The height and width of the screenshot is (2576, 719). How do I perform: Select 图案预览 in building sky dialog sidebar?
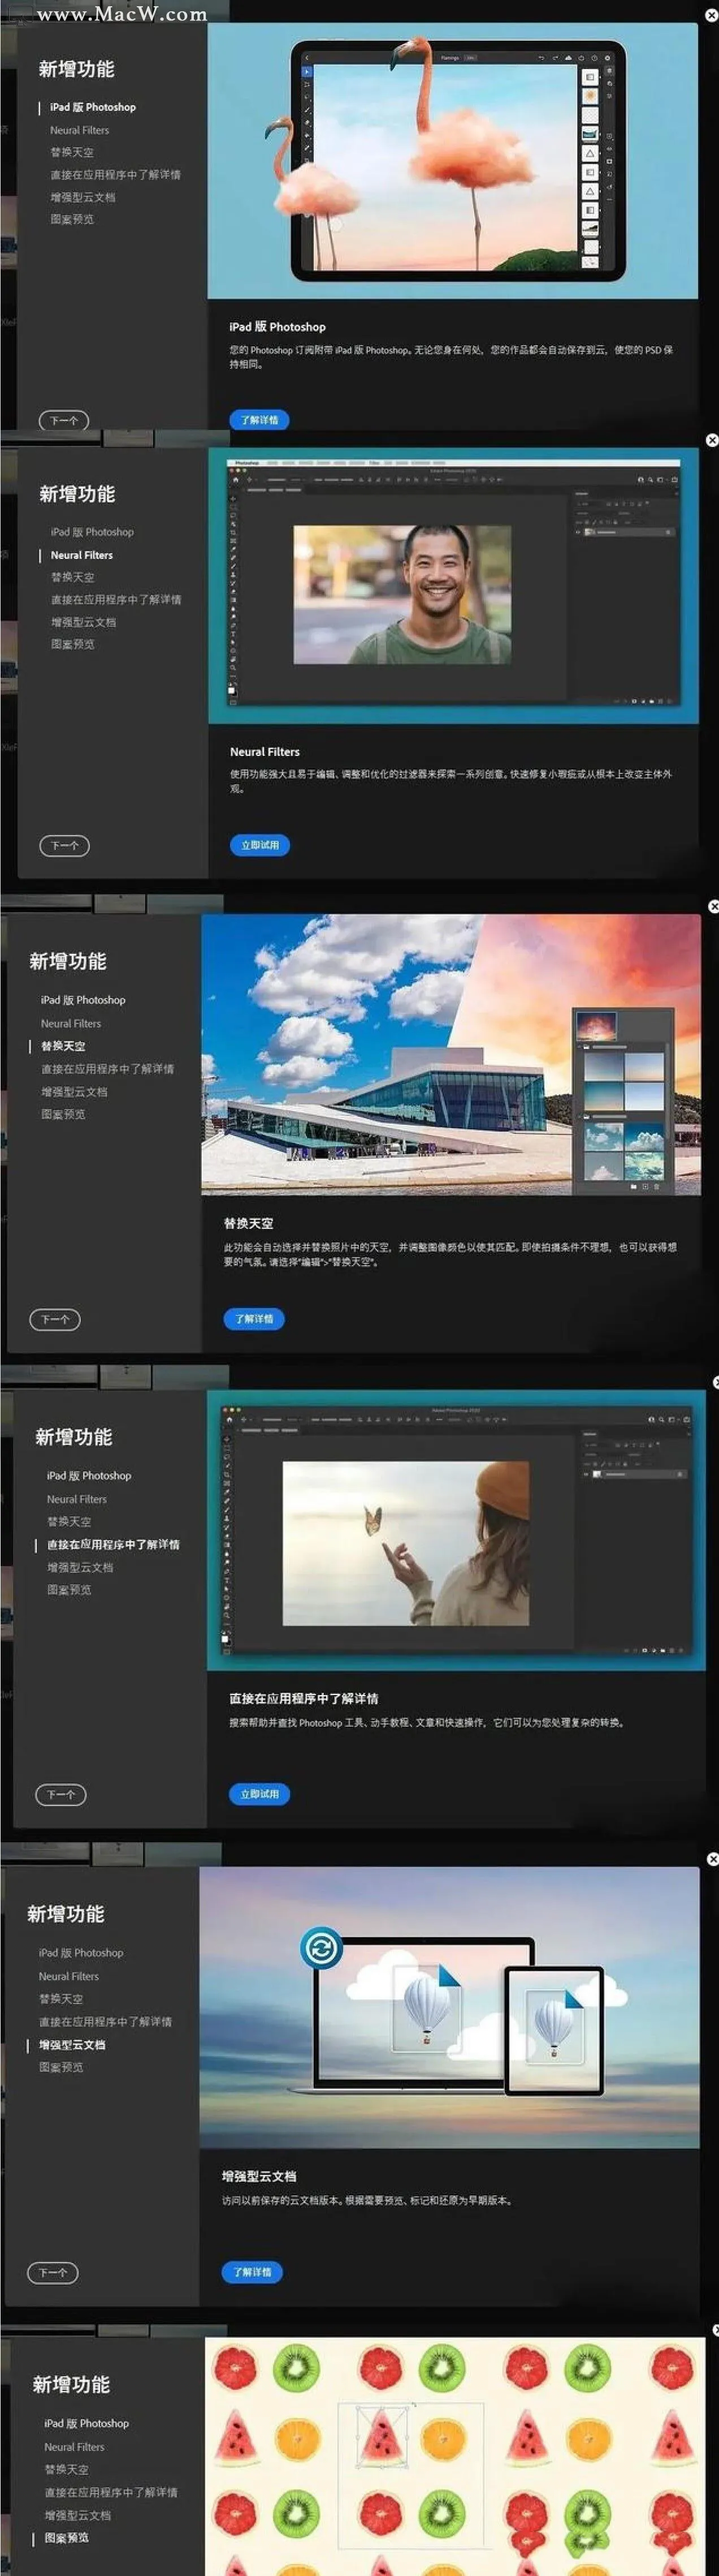pyautogui.click(x=63, y=1114)
